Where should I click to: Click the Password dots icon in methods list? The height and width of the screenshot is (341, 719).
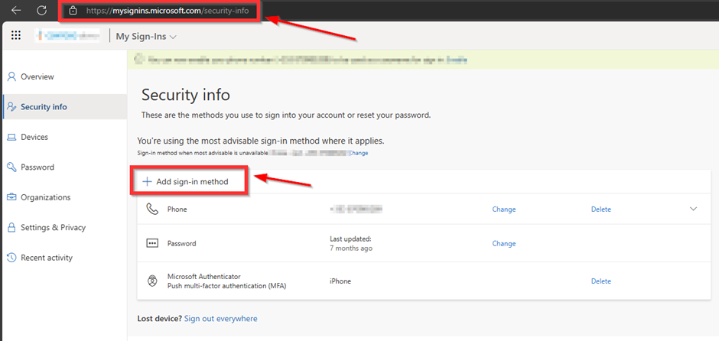[x=151, y=243]
